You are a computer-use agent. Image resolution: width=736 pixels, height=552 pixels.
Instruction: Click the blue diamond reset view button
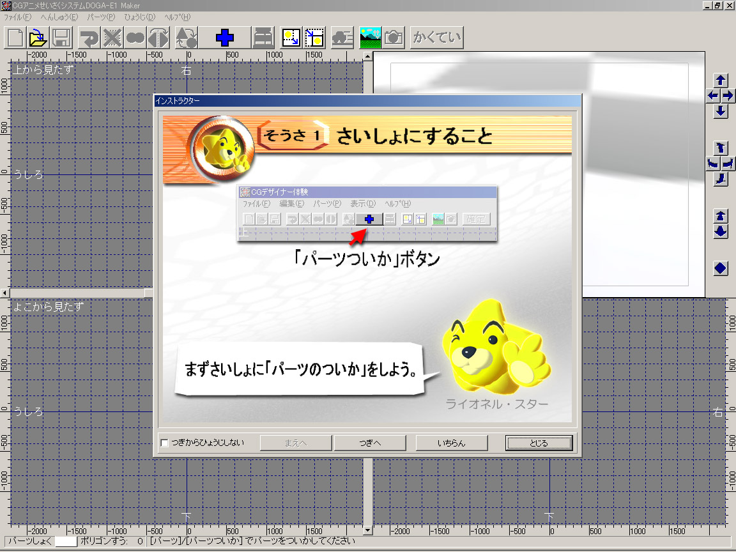(x=721, y=268)
